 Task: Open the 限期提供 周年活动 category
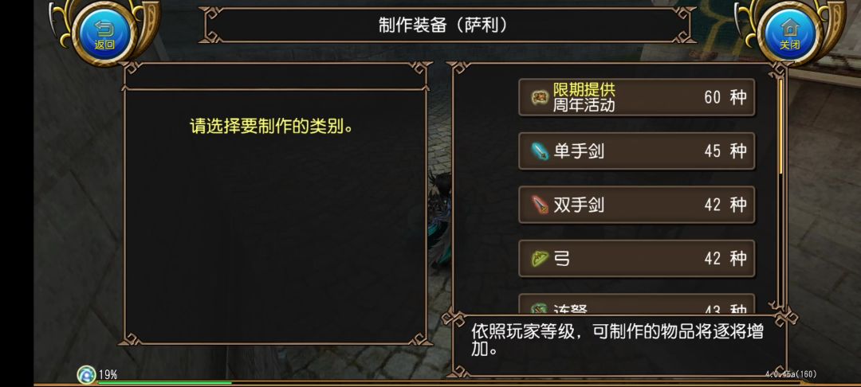[x=636, y=97]
